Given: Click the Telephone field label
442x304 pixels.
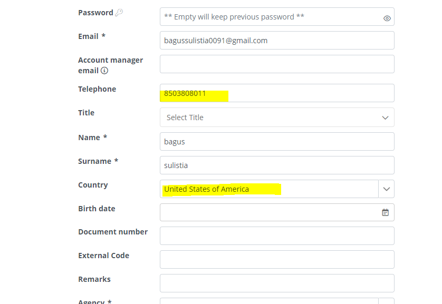Looking at the screenshot, I should (97, 89).
